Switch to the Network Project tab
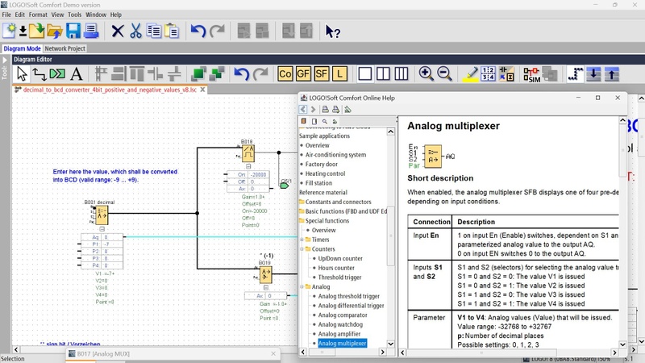Image resolution: width=645 pixels, height=363 pixels. click(x=65, y=48)
